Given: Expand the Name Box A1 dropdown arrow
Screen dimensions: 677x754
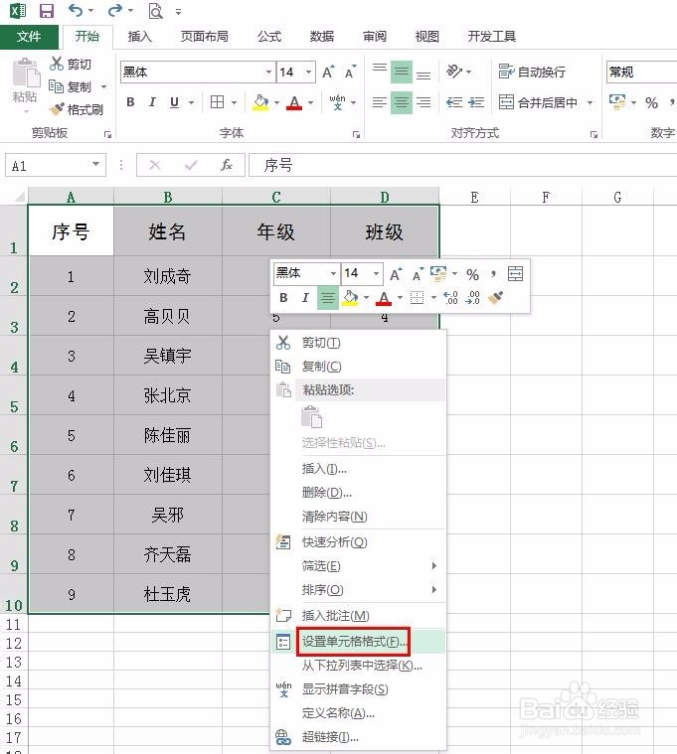Looking at the screenshot, I should click(96, 165).
